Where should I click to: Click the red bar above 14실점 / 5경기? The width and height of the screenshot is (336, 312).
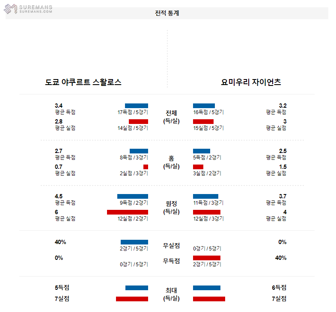[x=138, y=121]
